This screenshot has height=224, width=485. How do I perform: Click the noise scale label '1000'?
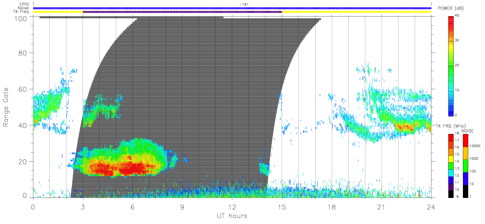tap(474, 158)
